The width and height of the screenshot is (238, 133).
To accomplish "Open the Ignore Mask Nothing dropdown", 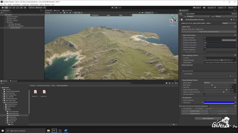I will click(220, 83).
